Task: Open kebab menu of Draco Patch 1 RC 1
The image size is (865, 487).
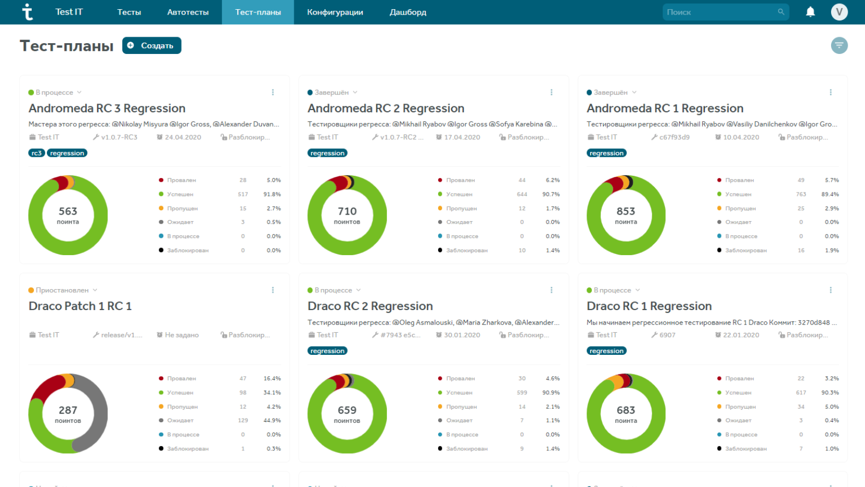Action: [x=273, y=290]
